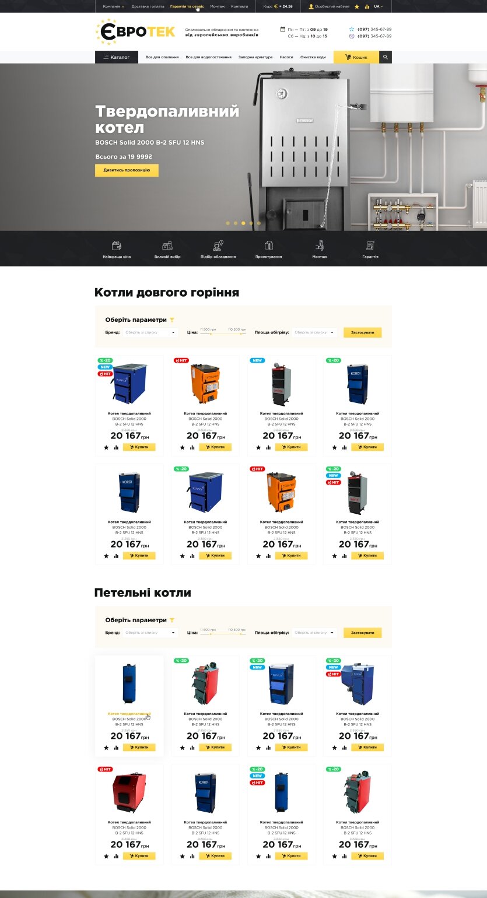The height and width of the screenshot is (898, 487).
Task: Click maximum price handle under Котли довгого горіння
Action: coord(240,334)
